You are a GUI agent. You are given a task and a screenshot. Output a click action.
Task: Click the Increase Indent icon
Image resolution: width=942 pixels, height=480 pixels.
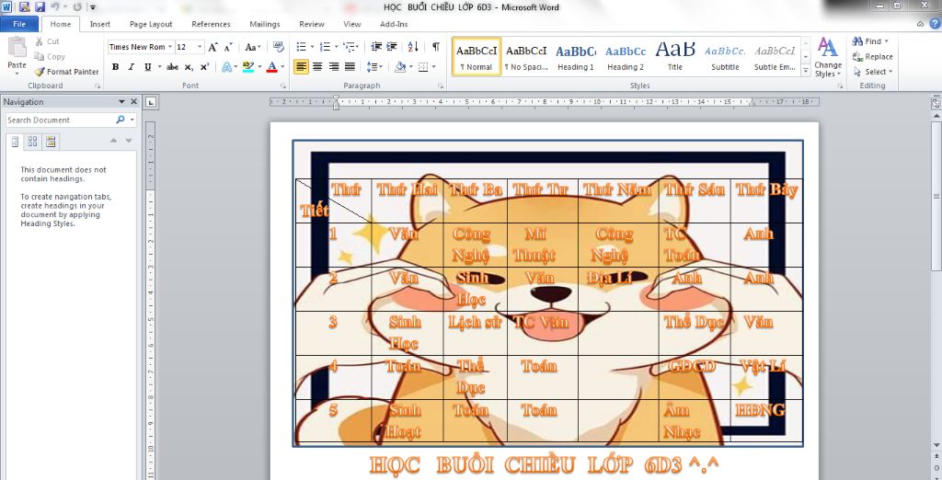[392, 47]
